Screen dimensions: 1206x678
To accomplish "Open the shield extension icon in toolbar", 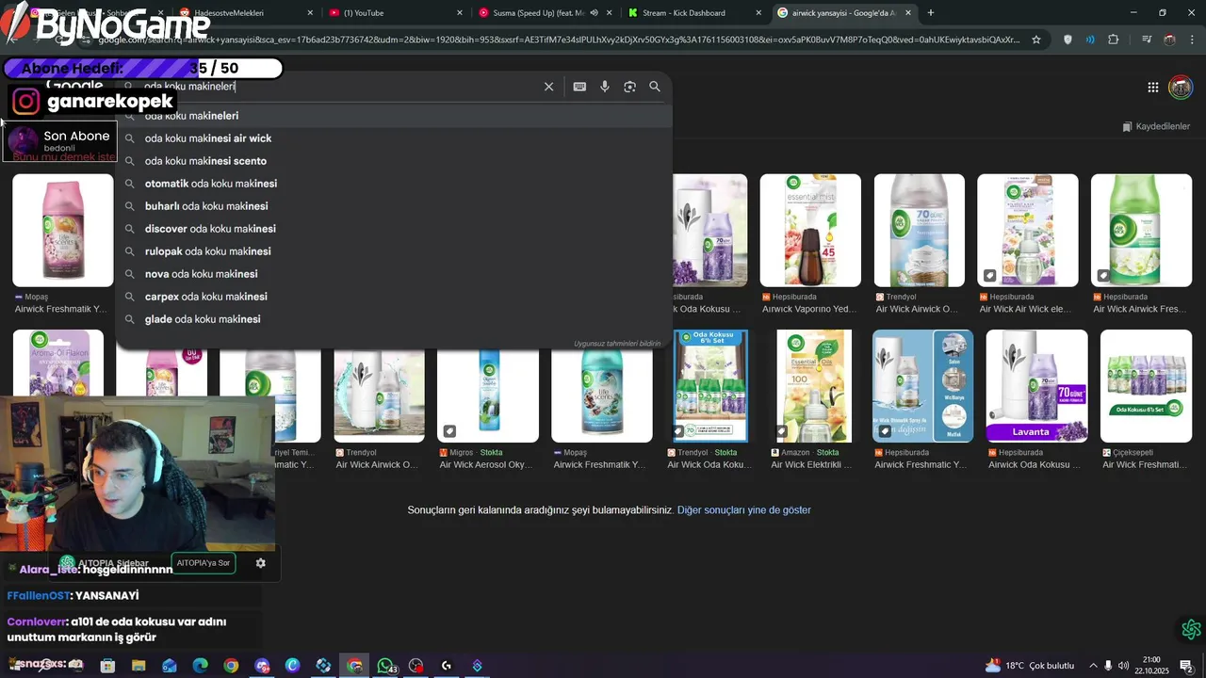I will coord(1067,40).
